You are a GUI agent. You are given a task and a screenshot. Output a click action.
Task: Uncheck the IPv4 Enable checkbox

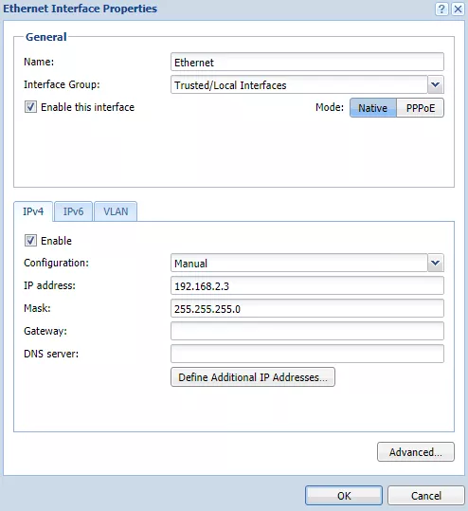(x=30, y=241)
